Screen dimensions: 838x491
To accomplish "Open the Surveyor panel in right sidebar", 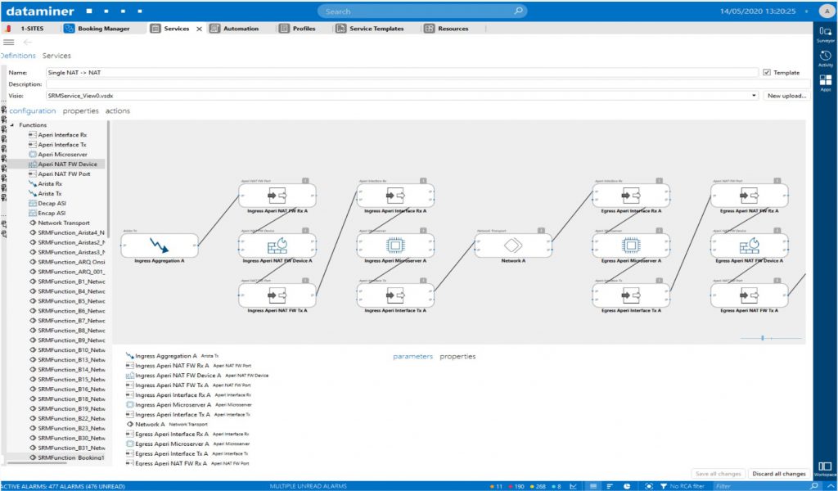I will (x=825, y=34).
